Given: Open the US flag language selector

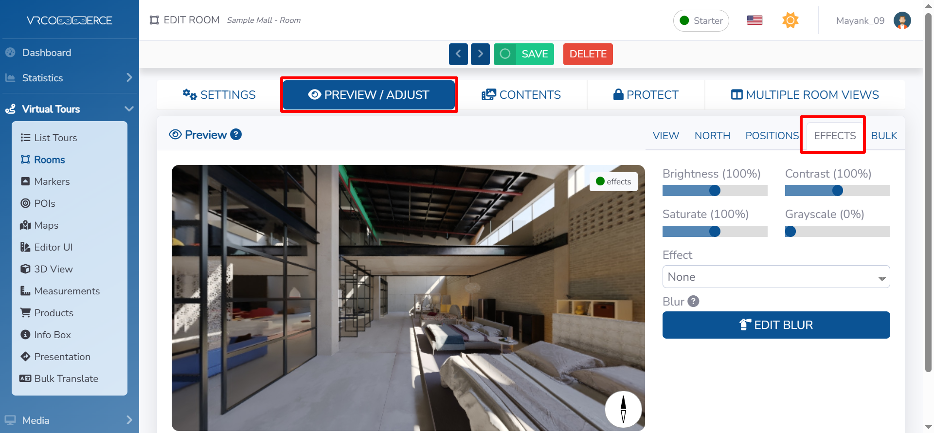Looking at the screenshot, I should point(754,20).
